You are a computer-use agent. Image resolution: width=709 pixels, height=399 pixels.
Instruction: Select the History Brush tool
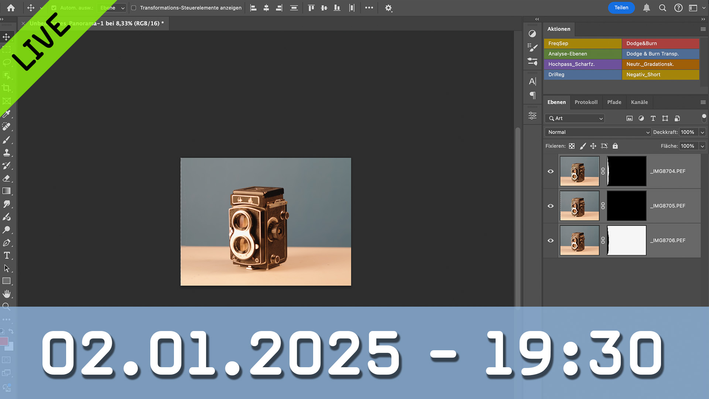pyautogui.click(x=6, y=166)
